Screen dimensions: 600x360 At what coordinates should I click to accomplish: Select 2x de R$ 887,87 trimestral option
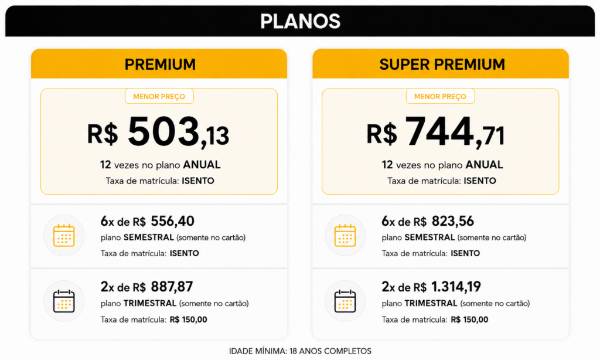tap(146, 287)
